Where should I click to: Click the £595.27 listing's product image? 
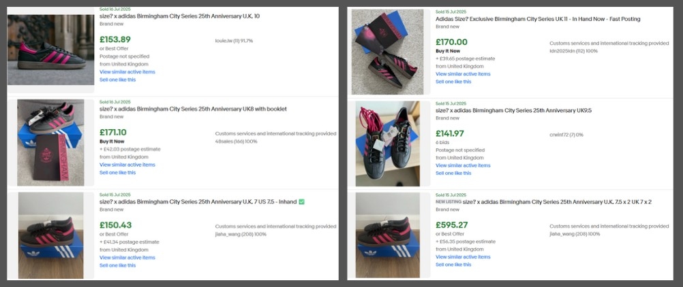click(x=387, y=235)
